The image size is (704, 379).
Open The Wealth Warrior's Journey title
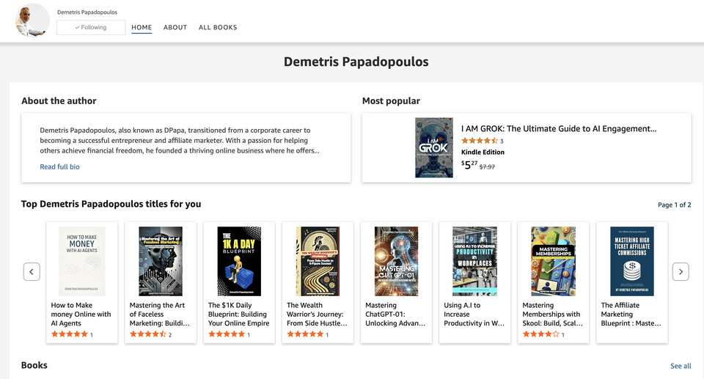(317, 314)
